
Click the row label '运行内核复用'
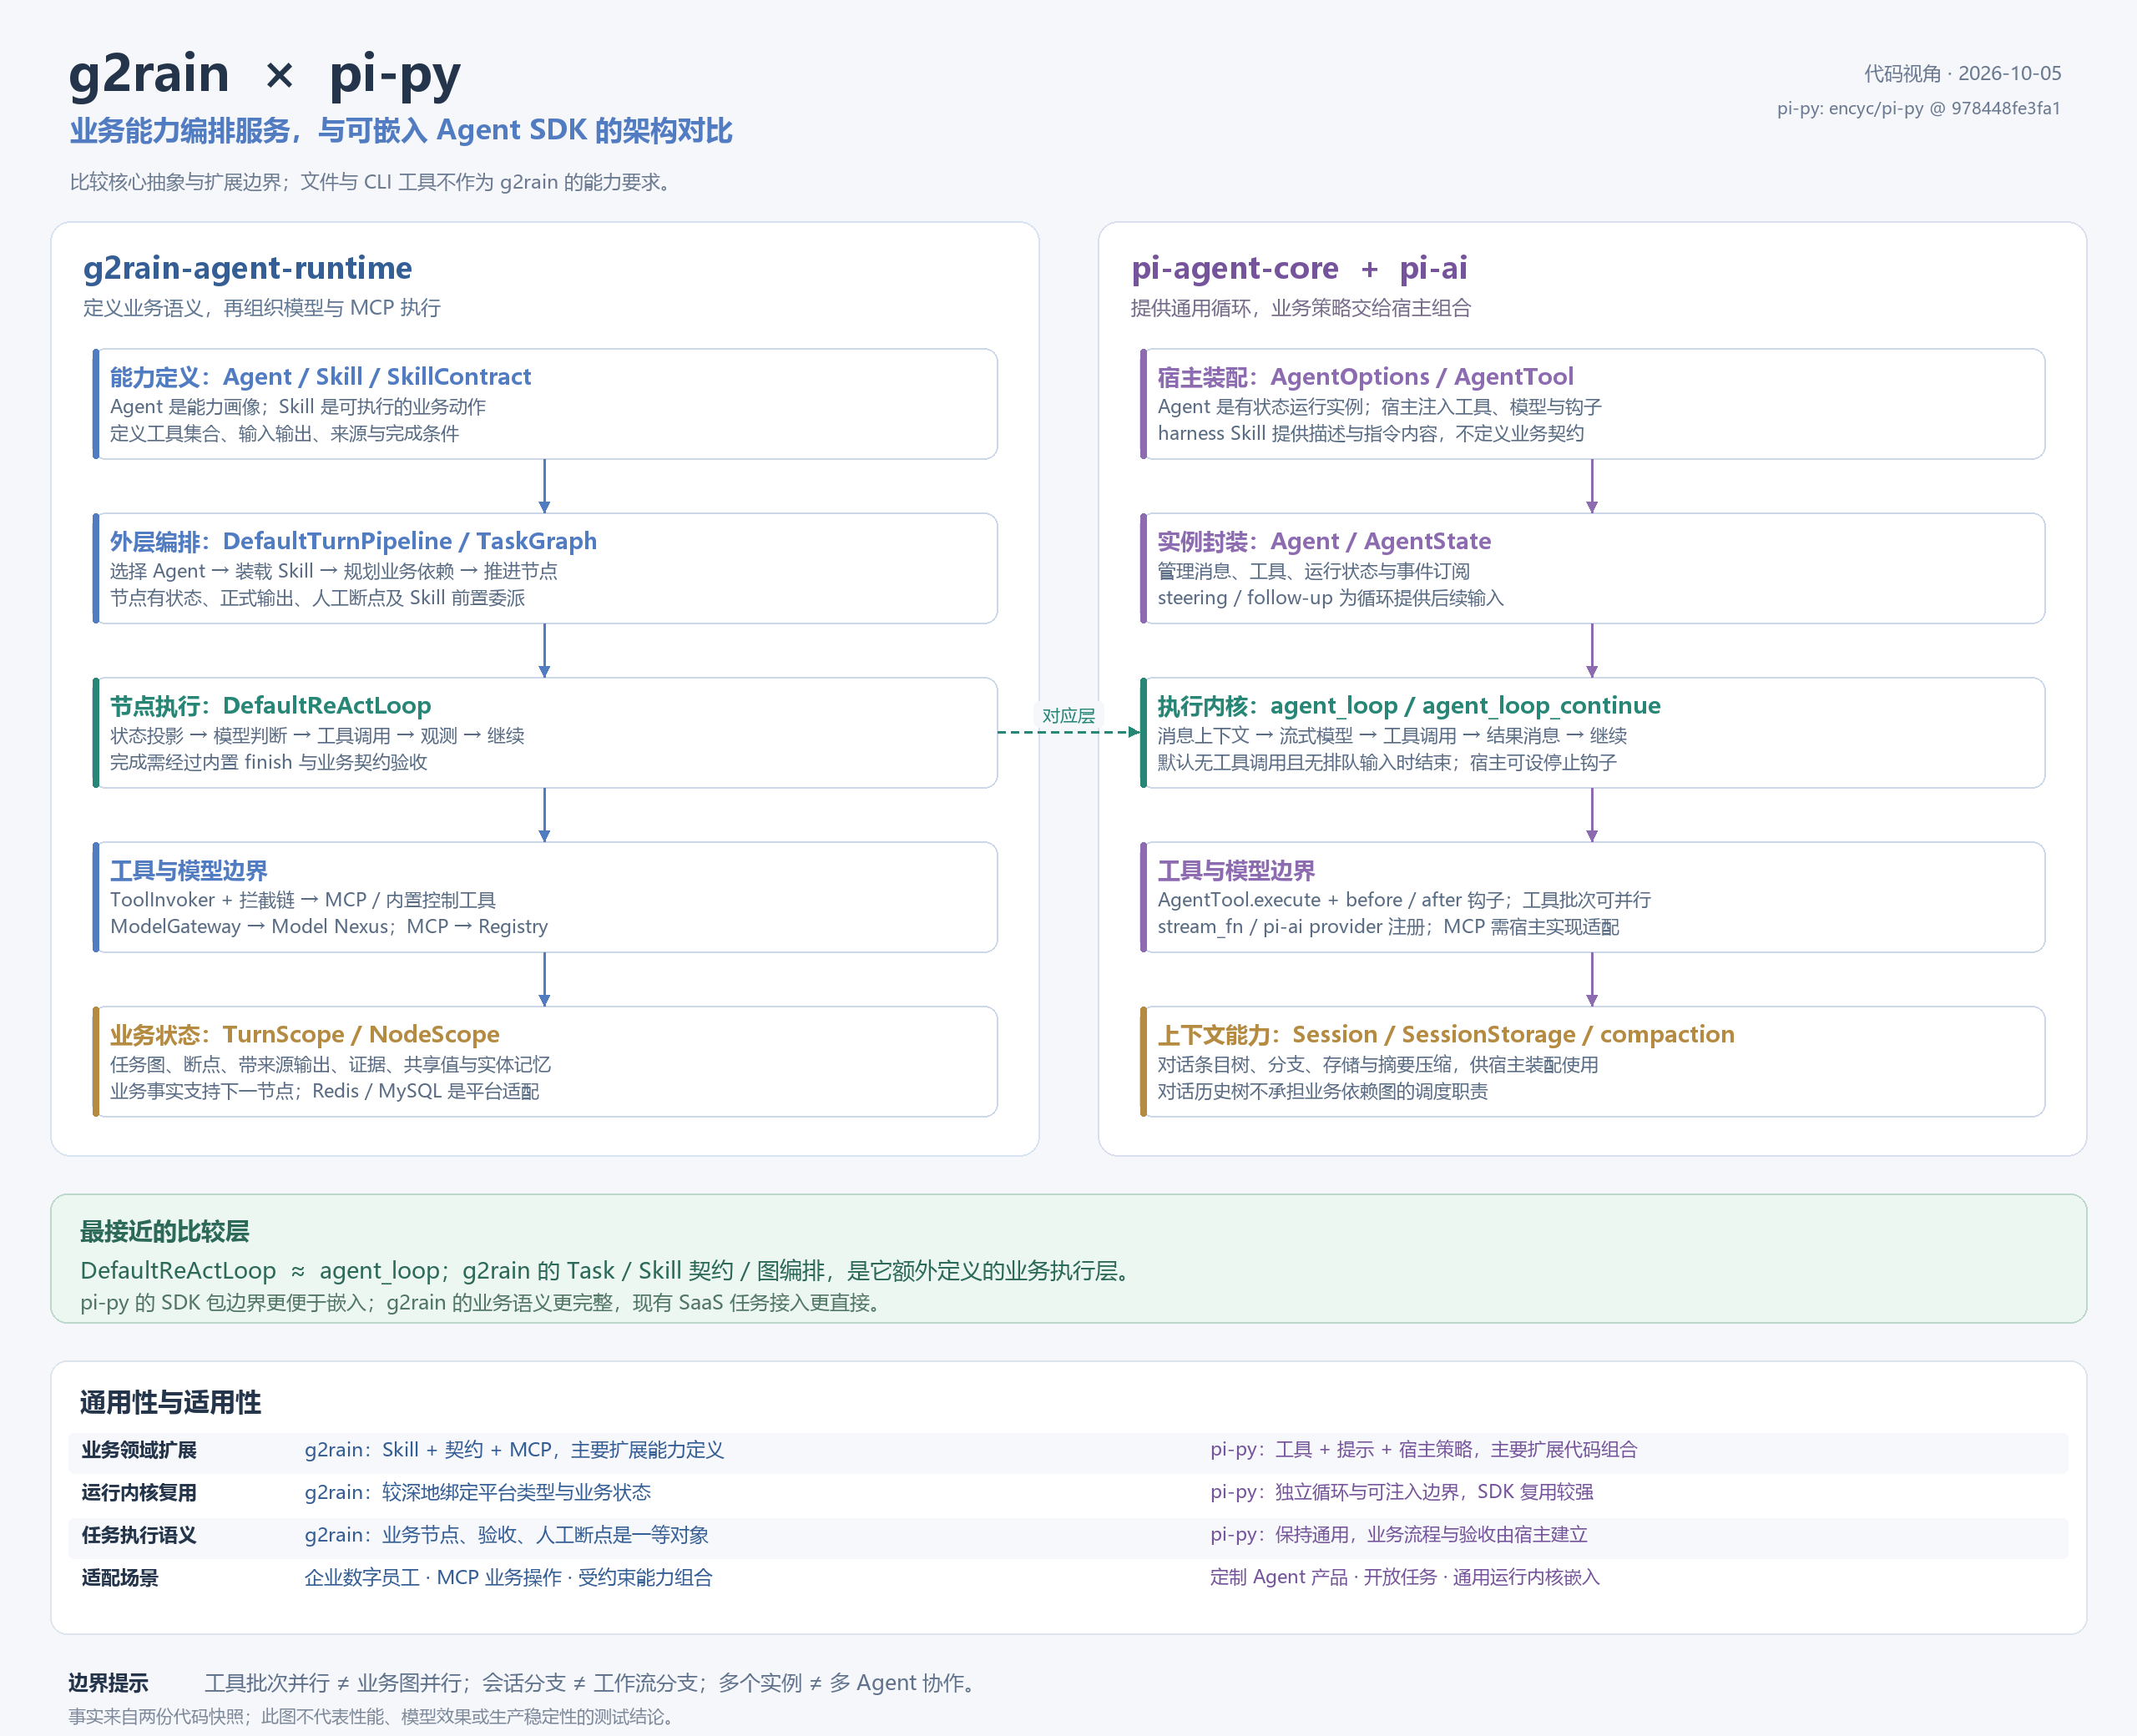point(139,1492)
